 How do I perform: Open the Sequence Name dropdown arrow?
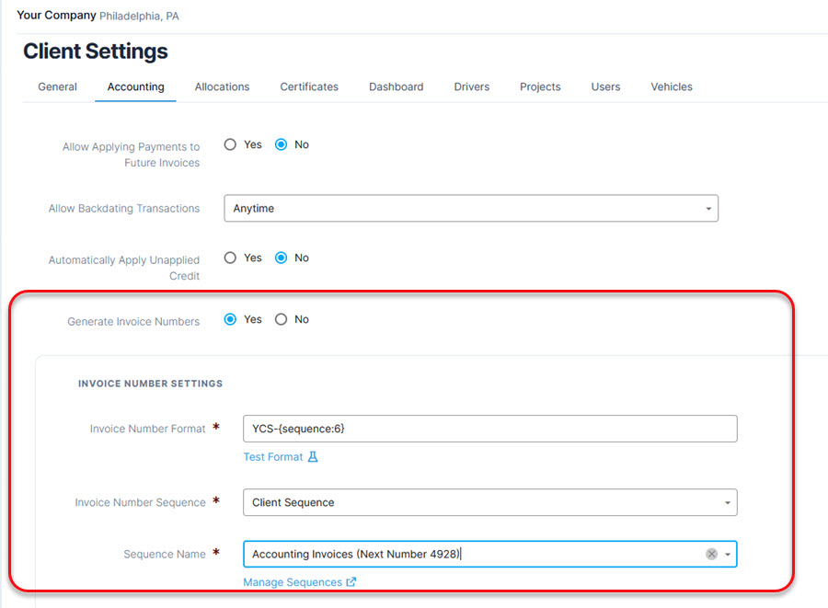point(728,555)
